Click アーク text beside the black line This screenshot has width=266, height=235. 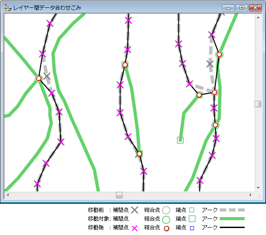point(210,227)
